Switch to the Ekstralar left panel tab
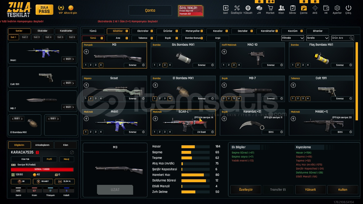 point(43,31)
